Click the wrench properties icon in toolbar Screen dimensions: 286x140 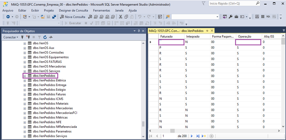click(231, 17)
